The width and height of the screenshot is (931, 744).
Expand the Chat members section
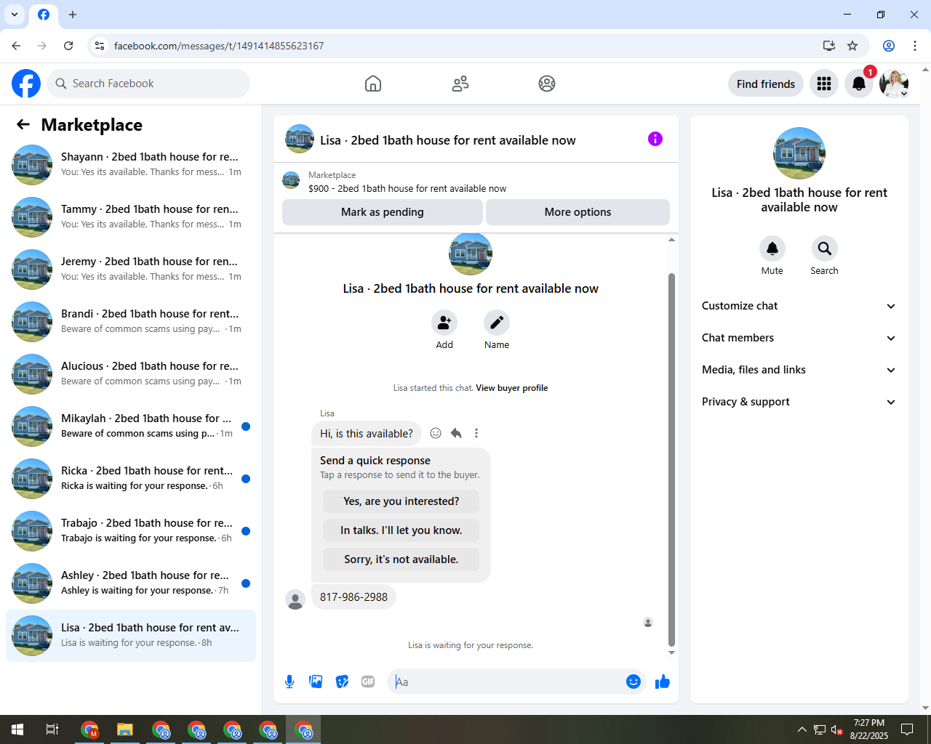799,338
